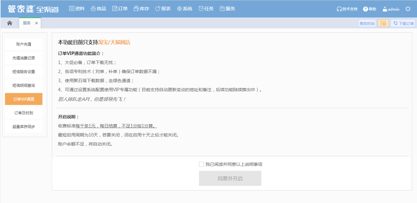Open 技术支持 headset support
Screen dimensions: 417x203
coord(347,9)
